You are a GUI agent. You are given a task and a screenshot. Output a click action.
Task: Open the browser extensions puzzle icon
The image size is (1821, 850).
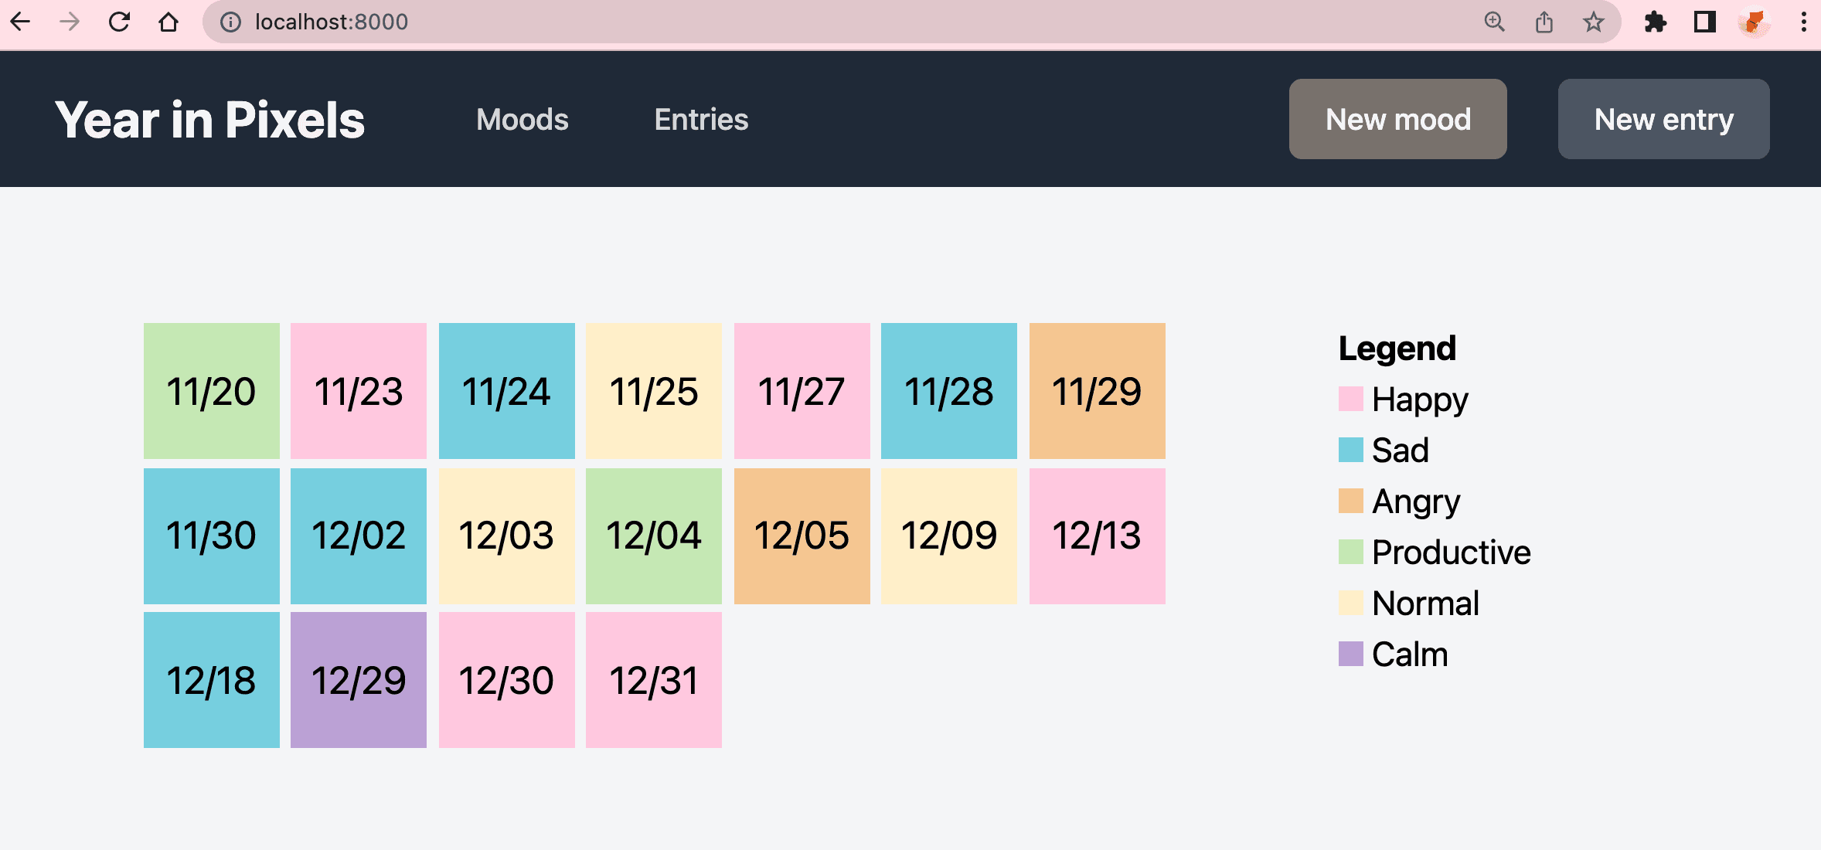pos(1654,22)
